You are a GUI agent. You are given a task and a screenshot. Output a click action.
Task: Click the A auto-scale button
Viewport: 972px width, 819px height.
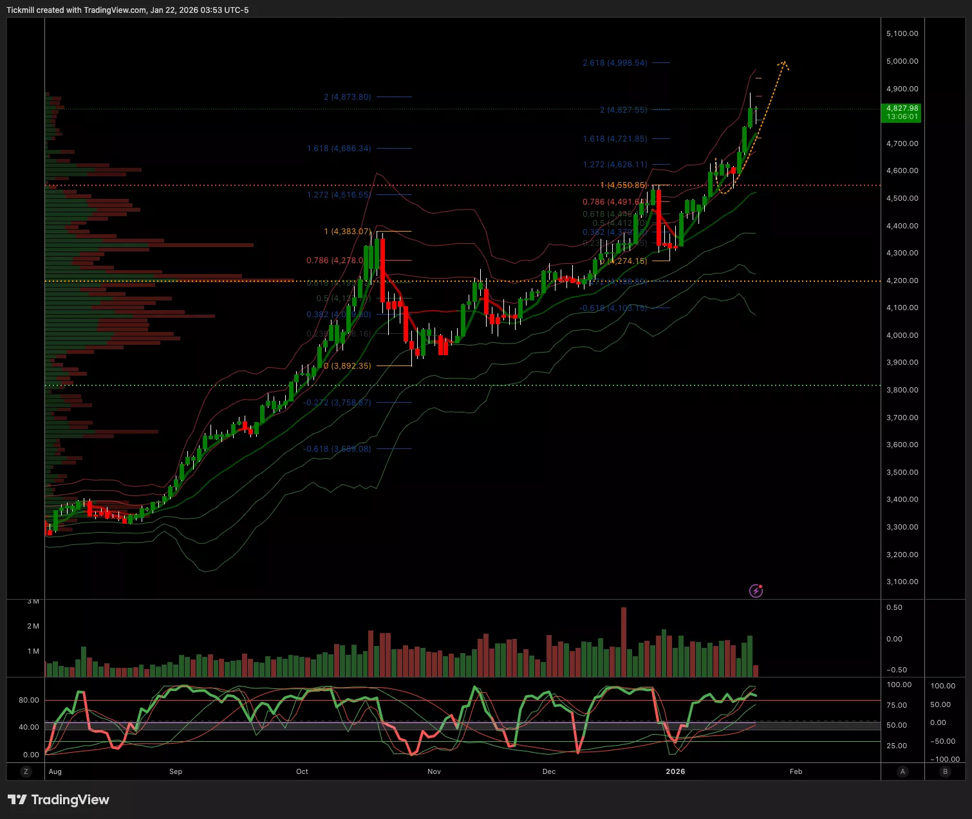[902, 771]
